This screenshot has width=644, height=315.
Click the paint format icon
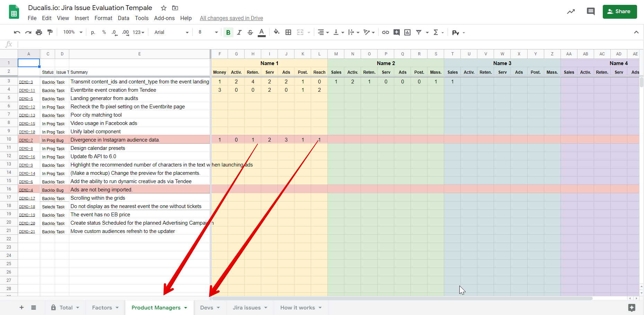pos(50,32)
